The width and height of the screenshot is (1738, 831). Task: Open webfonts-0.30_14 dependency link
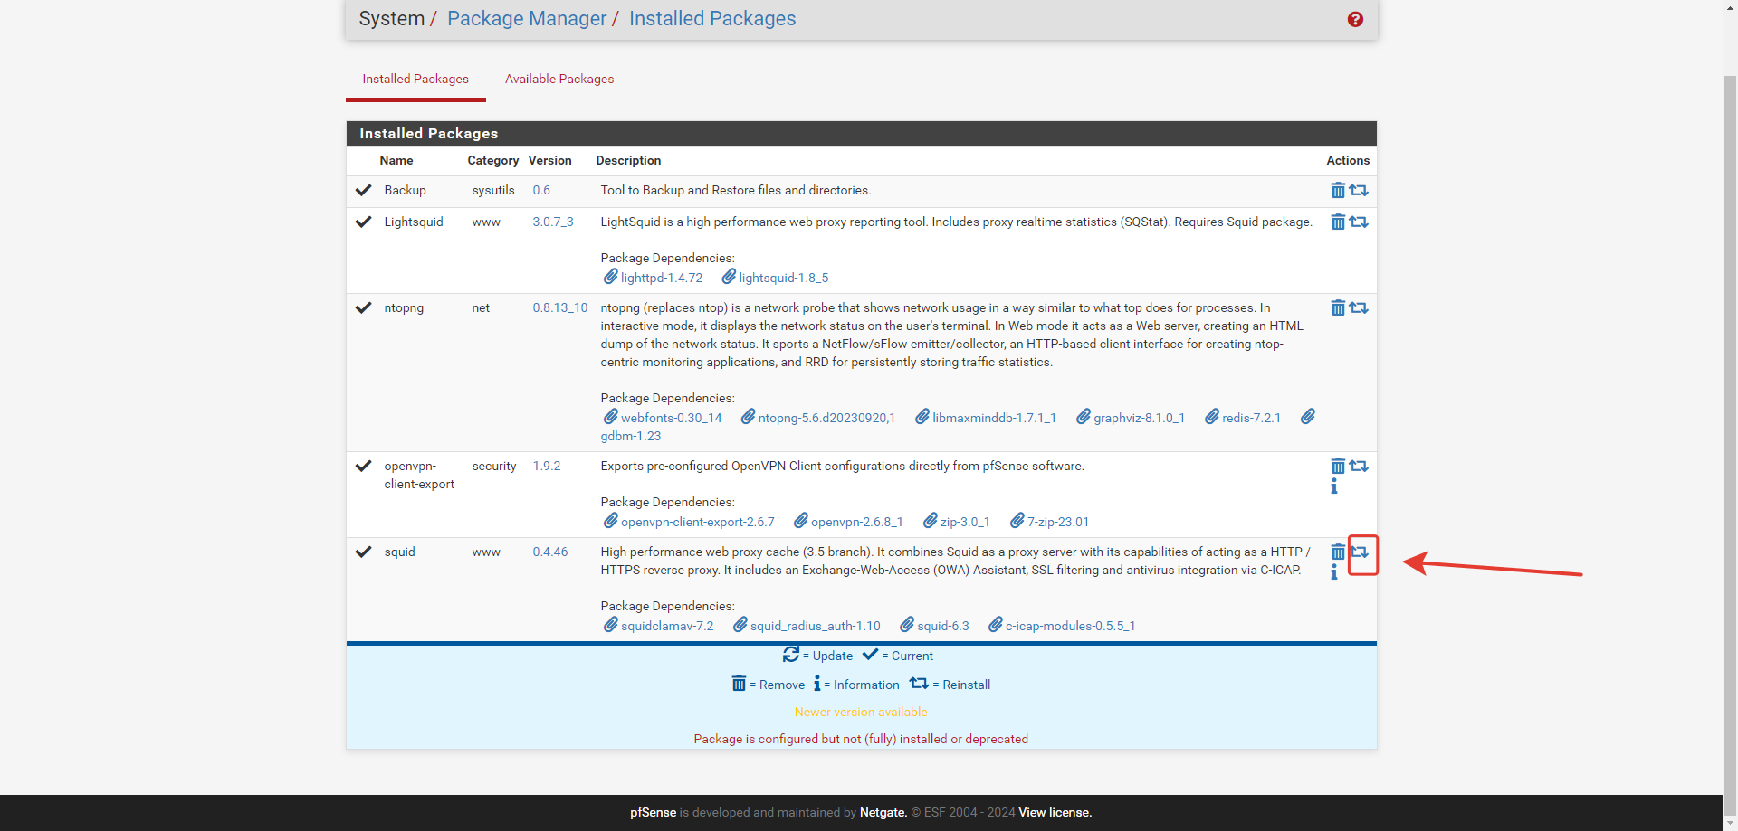coord(672,418)
